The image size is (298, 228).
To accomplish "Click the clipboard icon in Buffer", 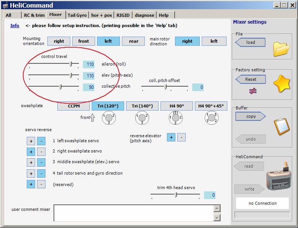I will (282, 127).
